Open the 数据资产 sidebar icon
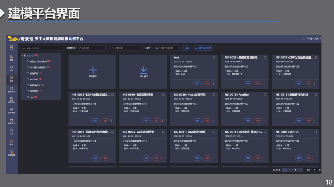334x187 pixels. click(x=11, y=88)
